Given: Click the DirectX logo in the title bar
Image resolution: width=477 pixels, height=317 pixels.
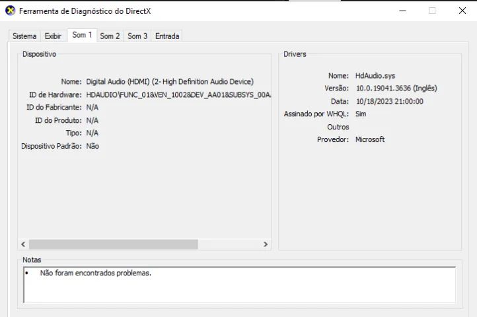Looking at the screenshot, I should pos(10,11).
